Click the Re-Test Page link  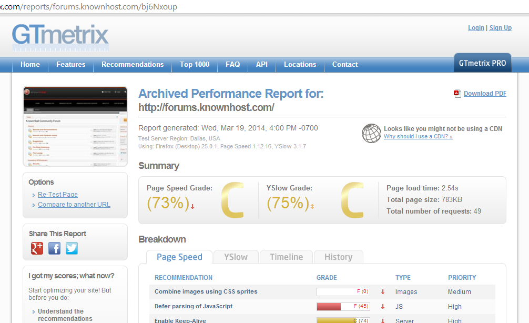point(58,195)
